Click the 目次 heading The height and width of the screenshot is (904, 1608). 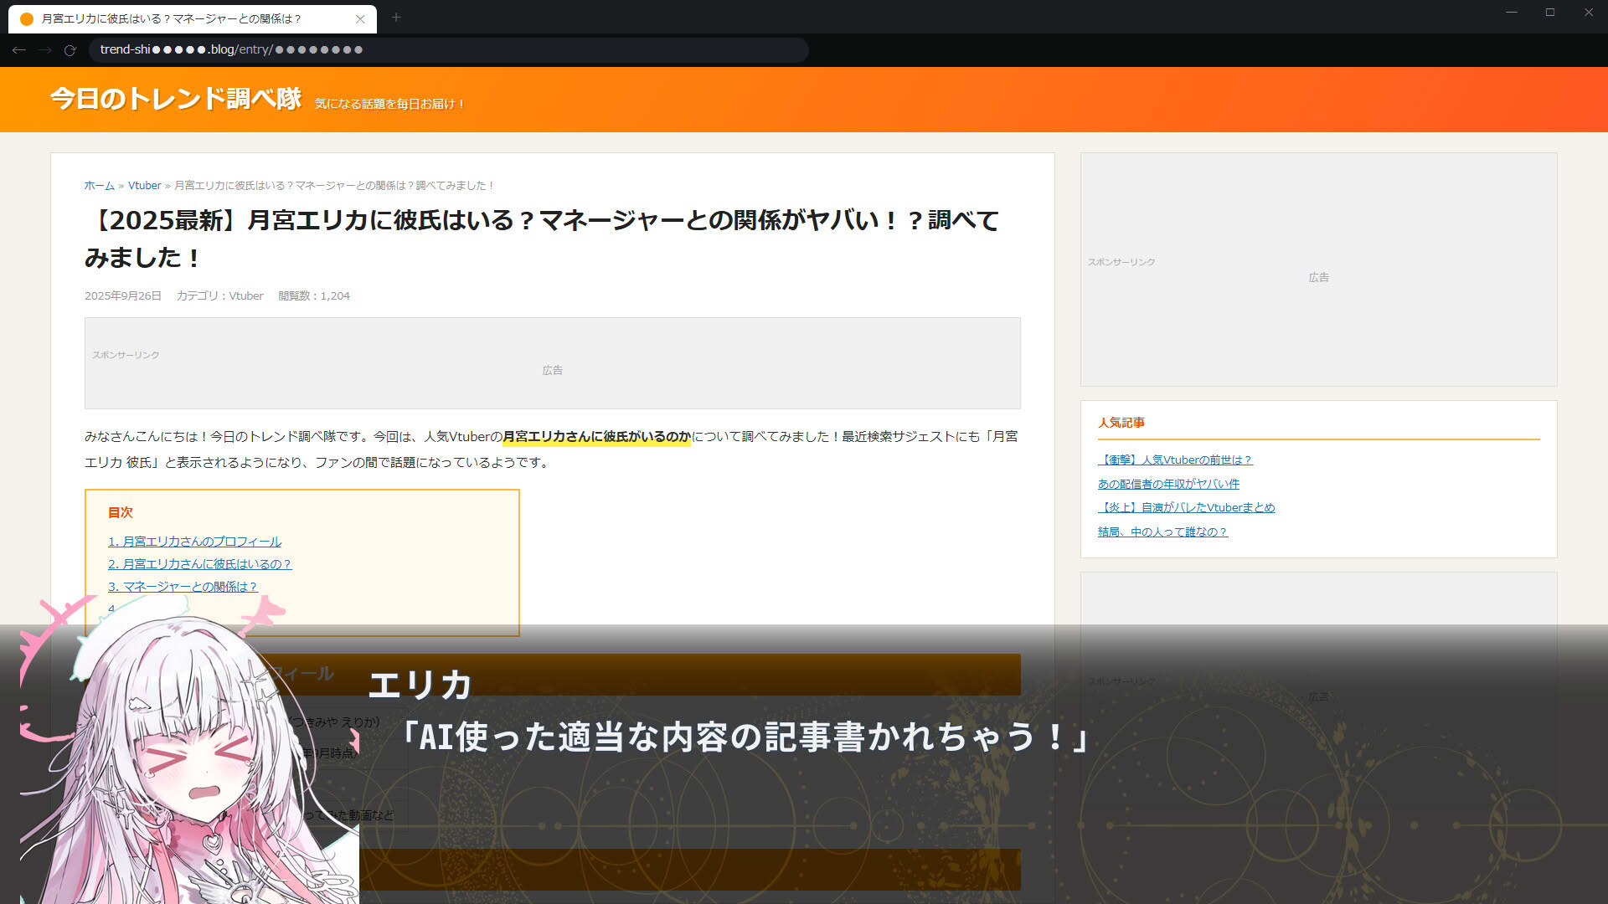click(x=121, y=512)
